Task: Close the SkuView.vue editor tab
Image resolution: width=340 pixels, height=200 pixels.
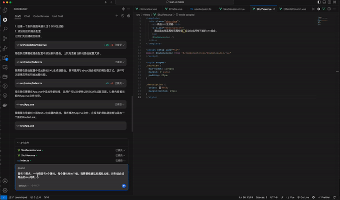Action: [x=274, y=9]
